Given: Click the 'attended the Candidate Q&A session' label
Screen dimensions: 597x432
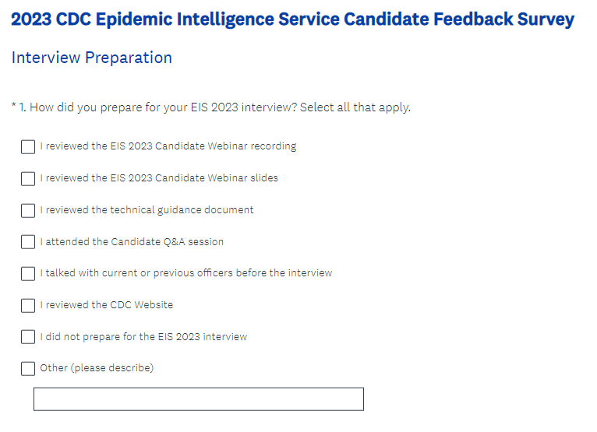Looking at the screenshot, I should pyautogui.click(x=132, y=242).
